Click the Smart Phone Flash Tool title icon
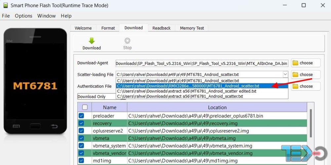This screenshot has height=165, width=331. (6, 6)
